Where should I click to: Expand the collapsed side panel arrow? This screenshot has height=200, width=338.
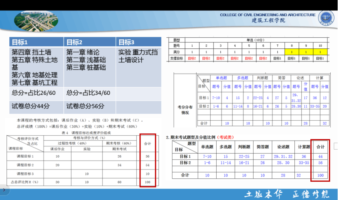click(x=4, y=190)
